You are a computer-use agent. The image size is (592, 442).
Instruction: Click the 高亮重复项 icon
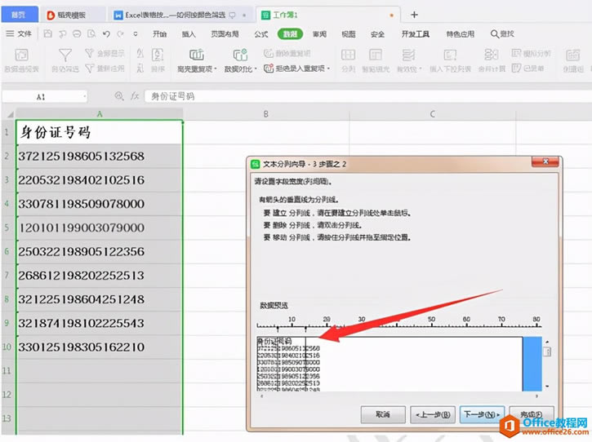[196, 55]
